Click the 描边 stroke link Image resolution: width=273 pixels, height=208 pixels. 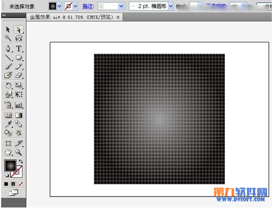coord(88,6)
